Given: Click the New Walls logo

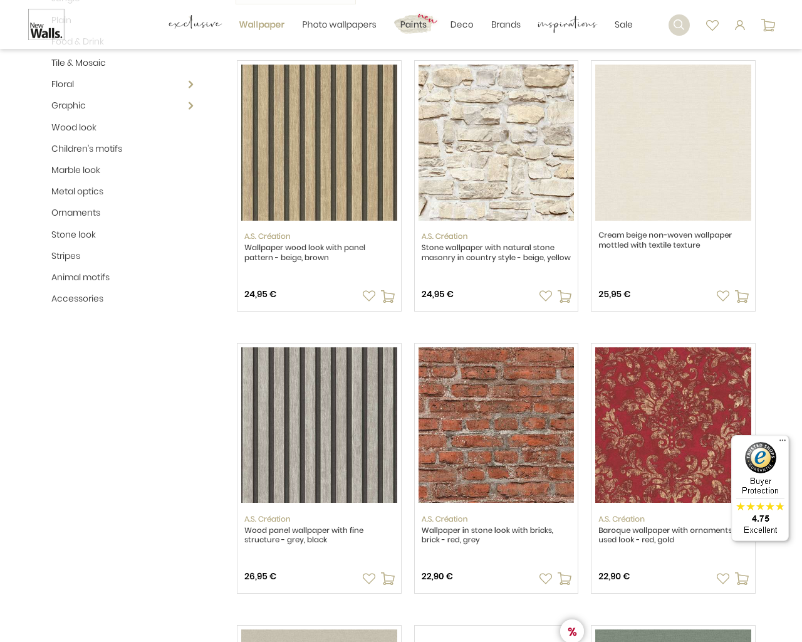Looking at the screenshot, I should click(46, 24).
